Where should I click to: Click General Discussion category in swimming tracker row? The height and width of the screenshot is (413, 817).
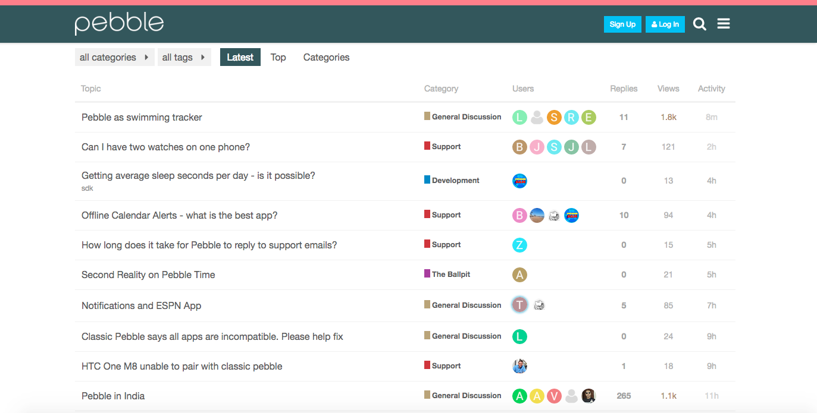[463, 116]
